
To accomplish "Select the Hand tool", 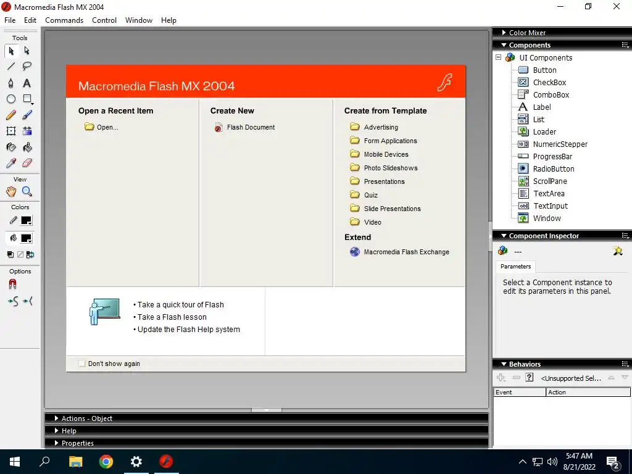I will click(11, 192).
